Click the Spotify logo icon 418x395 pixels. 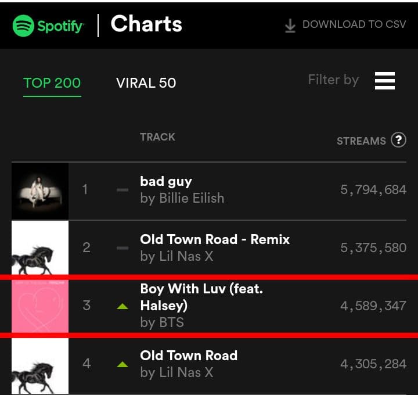pyautogui.click(x=24, y=26)
